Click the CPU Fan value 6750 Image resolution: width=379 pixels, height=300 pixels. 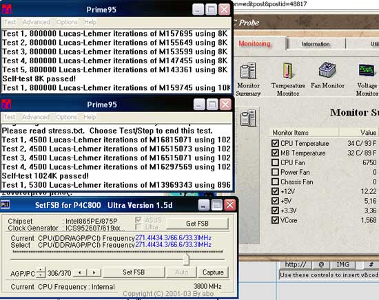coord(369,162)
